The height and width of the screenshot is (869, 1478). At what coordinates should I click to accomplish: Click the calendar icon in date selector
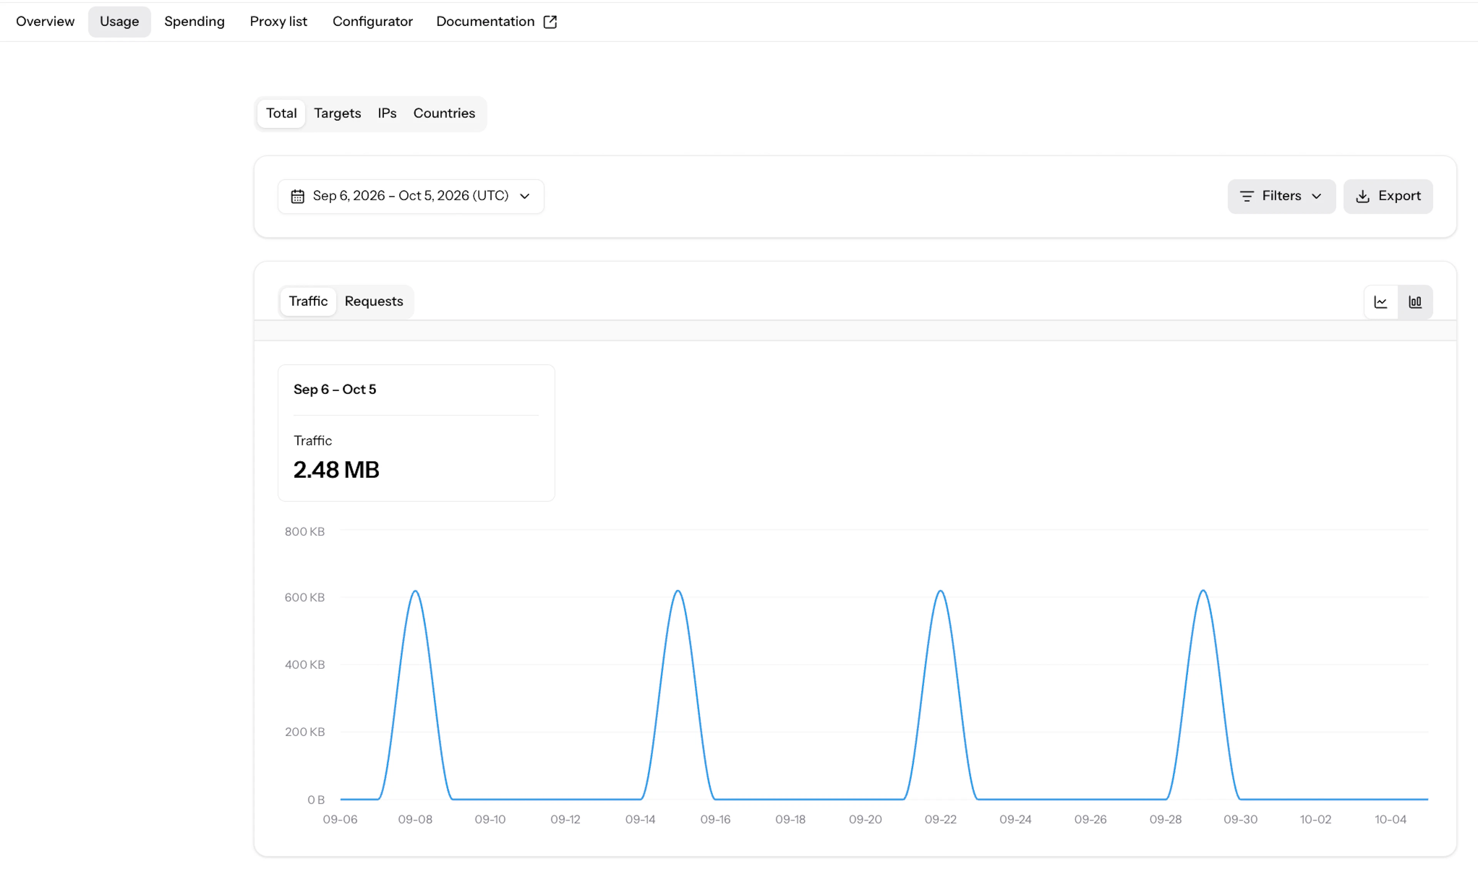(x=298, y=196)
